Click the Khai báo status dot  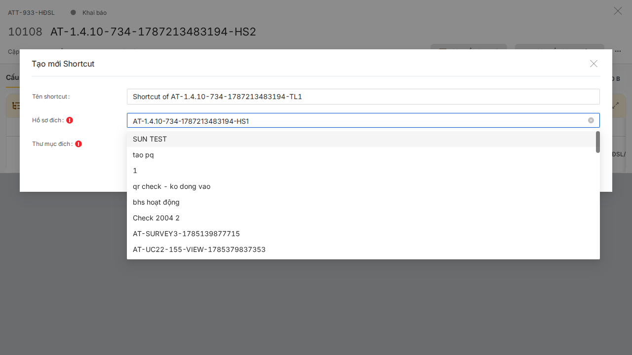click(73, 12)
